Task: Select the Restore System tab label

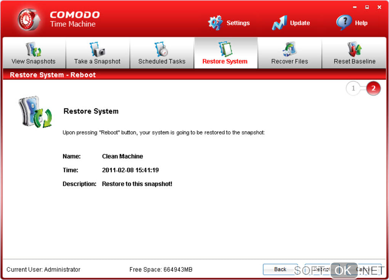Action: [225, 61]
